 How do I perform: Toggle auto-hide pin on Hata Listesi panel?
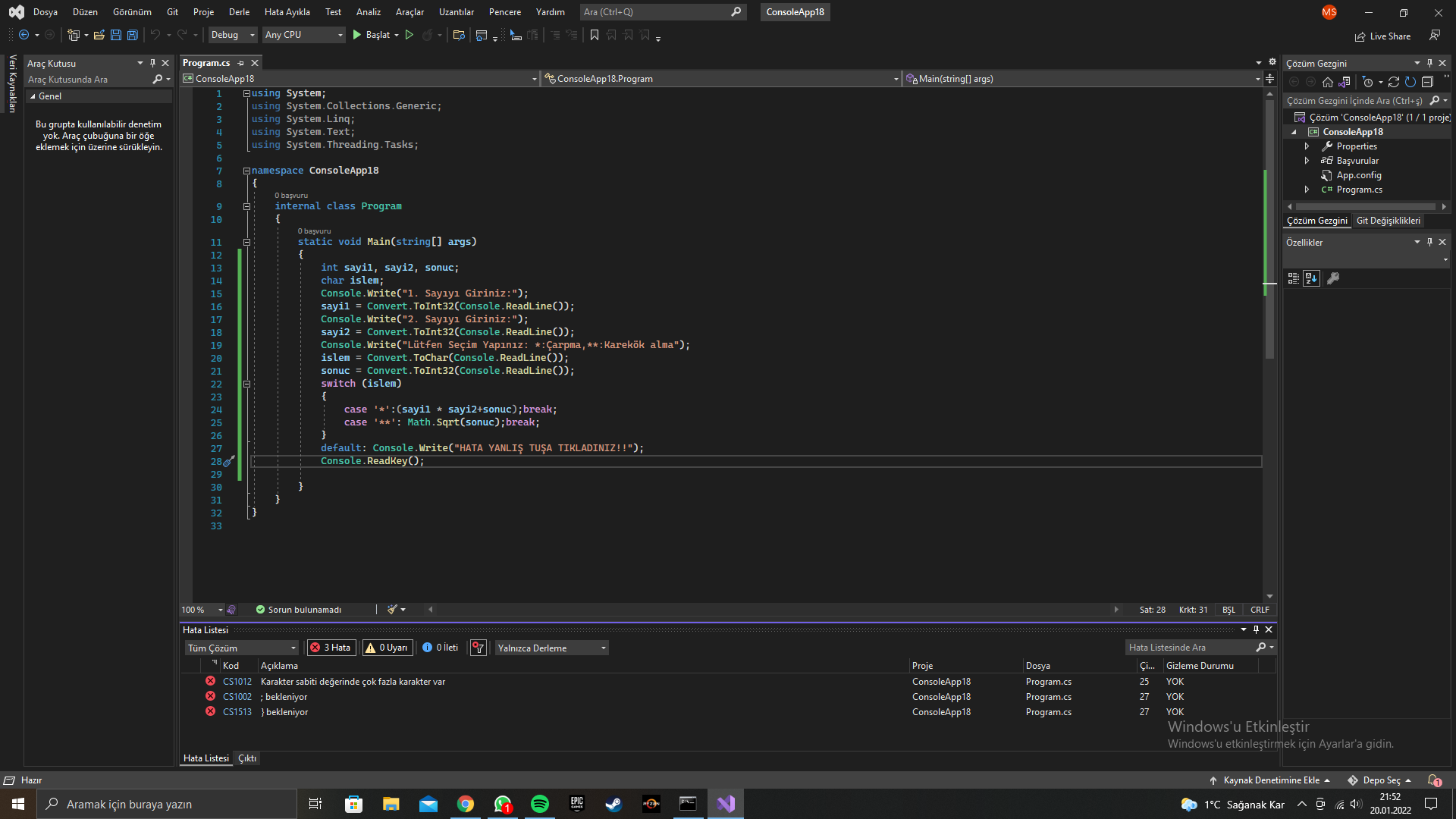[x=1256, y=629]
